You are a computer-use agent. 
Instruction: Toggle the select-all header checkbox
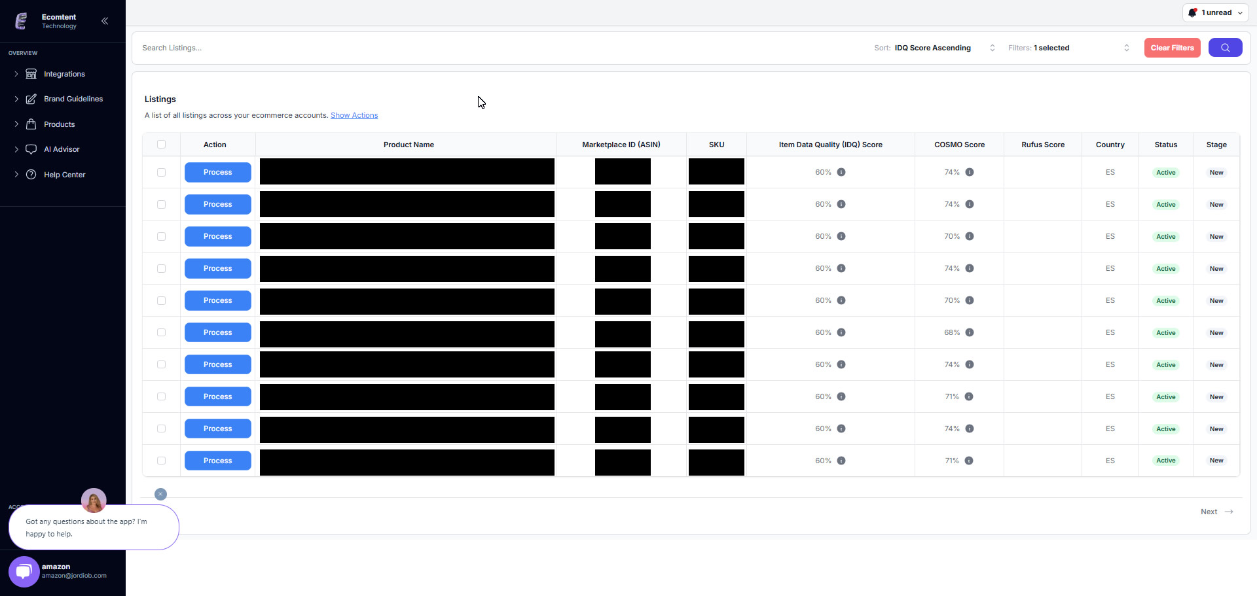pyautogui.click(x=161, y=145)
